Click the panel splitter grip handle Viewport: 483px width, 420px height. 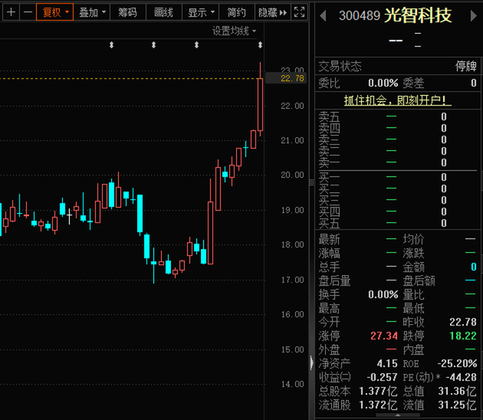point(311,183)
